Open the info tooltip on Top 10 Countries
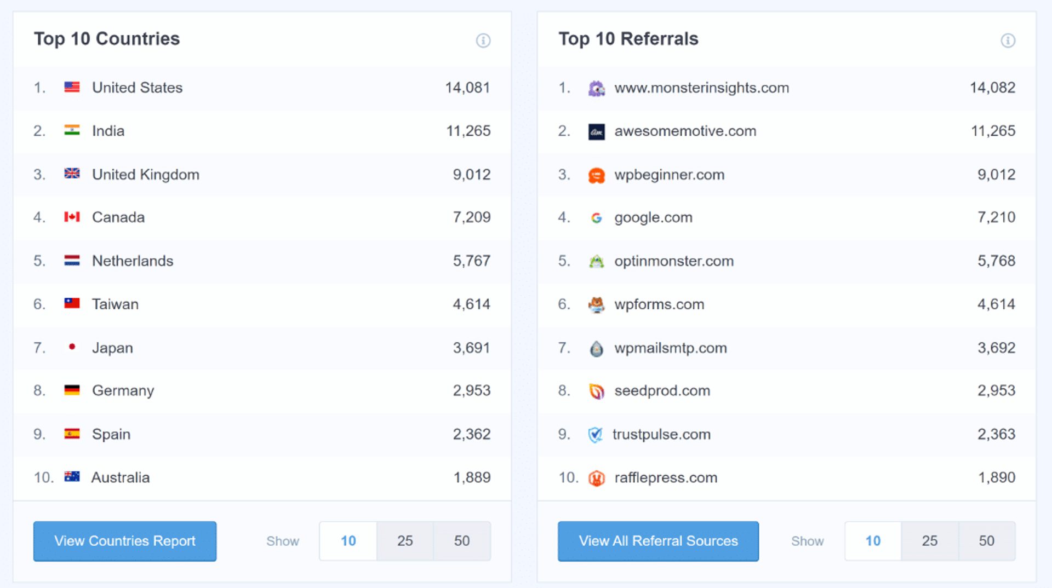This screenshot has width=1052, height=588. (x=483, y=40)
